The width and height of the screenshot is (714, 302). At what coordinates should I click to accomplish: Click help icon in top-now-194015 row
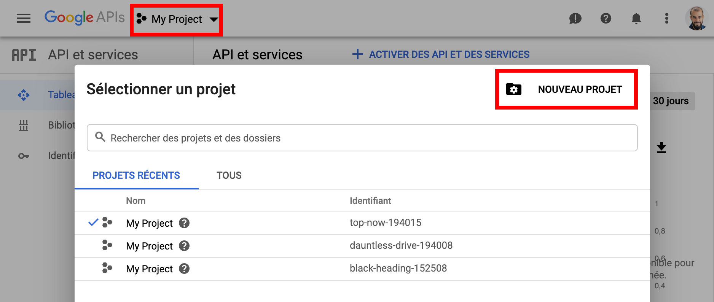pos(184,223)
